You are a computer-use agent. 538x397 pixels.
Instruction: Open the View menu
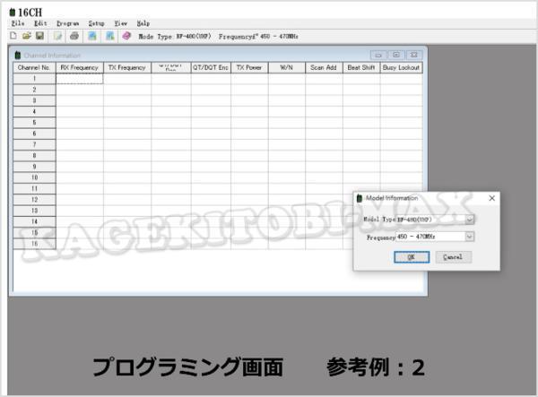click(120, 23)
